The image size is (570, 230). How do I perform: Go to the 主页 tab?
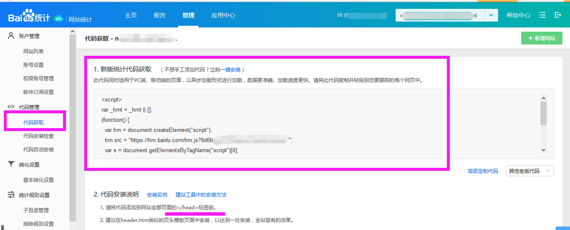(131, 15)
